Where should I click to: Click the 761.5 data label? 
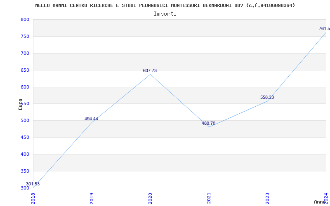click(x=324, y=28)
